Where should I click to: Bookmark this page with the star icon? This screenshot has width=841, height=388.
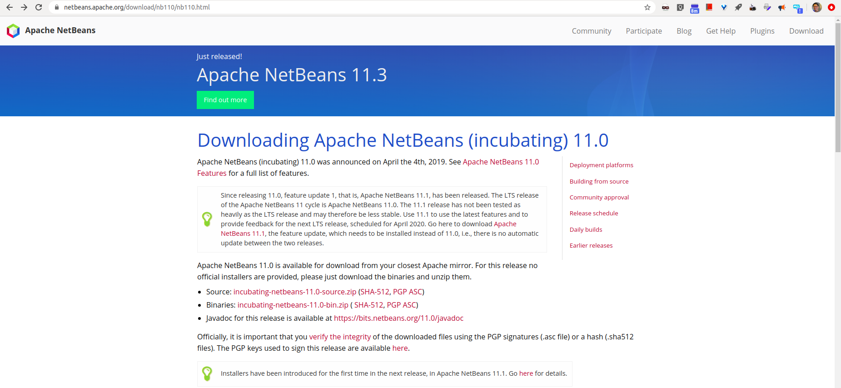[x=647, y=7]
